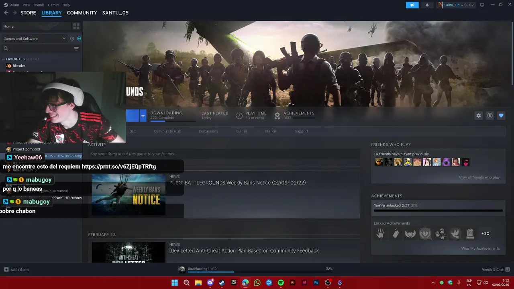This screenshot has height=289, width=514.
Task: Go to the COMMUNITY tab
Action: pyautogui.click(x=82, y=13)
